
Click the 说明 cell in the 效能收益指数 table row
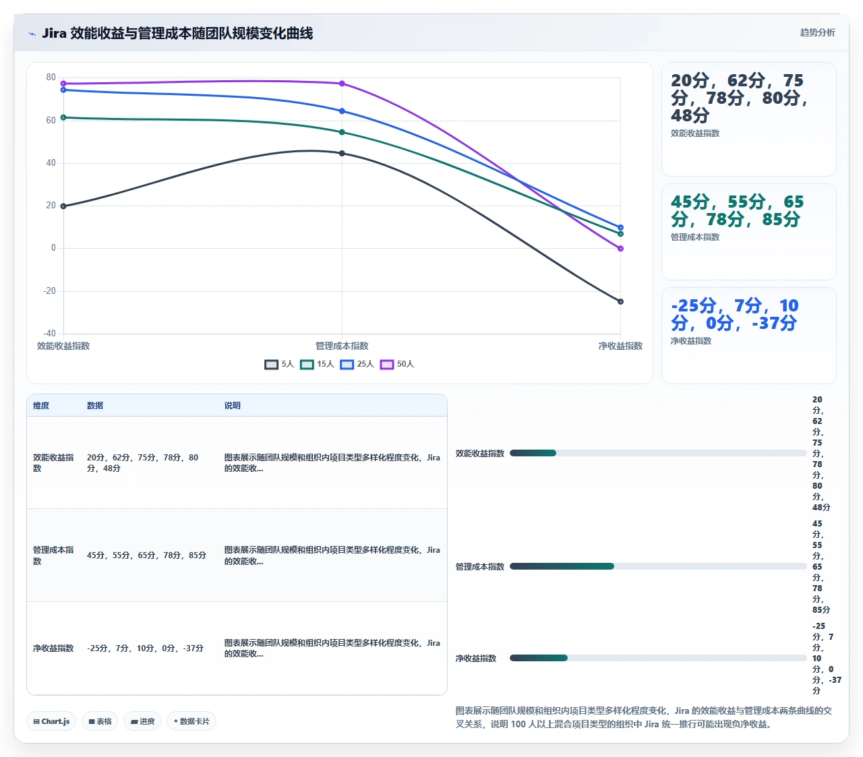tap(332, 462)
